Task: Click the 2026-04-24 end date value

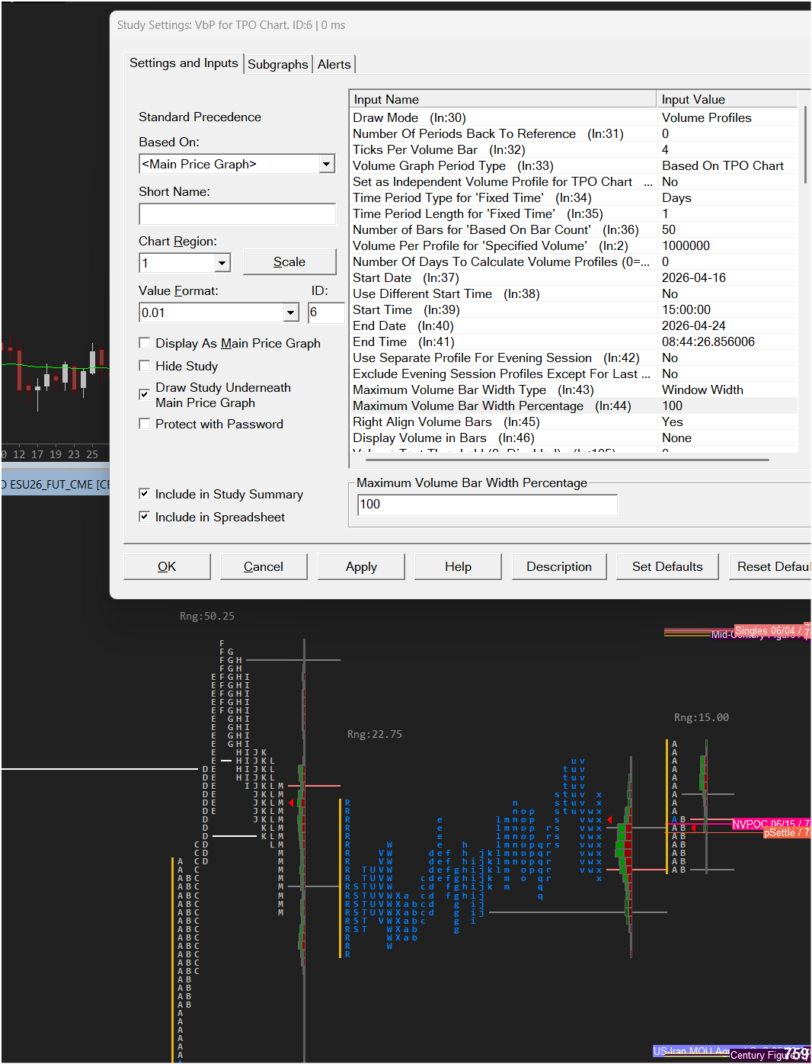Action: (727, 325)
